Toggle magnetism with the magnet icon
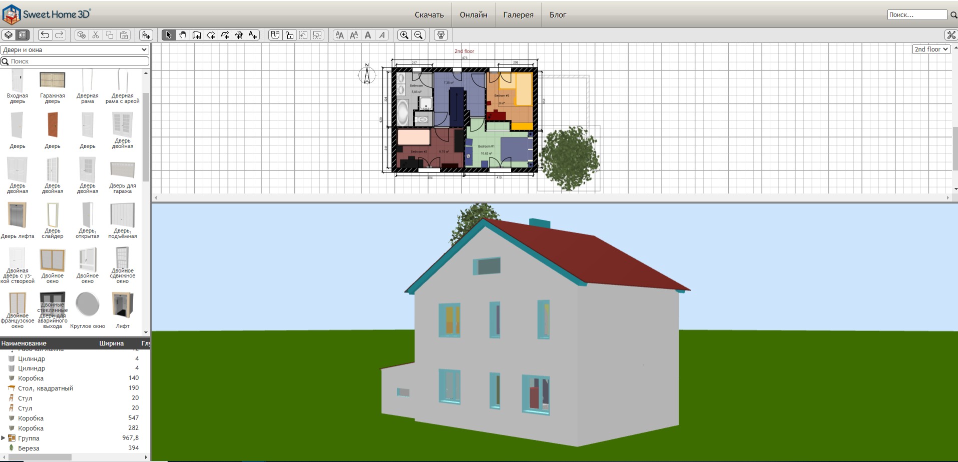Viewport: 958px width, 462px height. (x=275, y=35)
